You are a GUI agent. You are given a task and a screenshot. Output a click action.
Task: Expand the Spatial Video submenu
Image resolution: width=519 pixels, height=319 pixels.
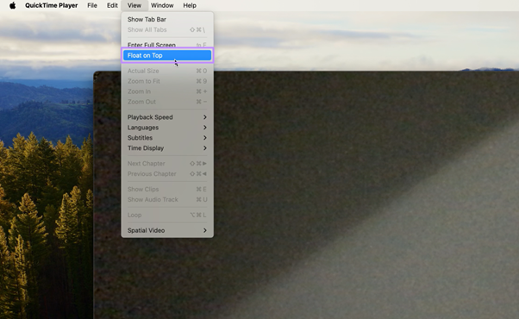[x=167, y=230]
